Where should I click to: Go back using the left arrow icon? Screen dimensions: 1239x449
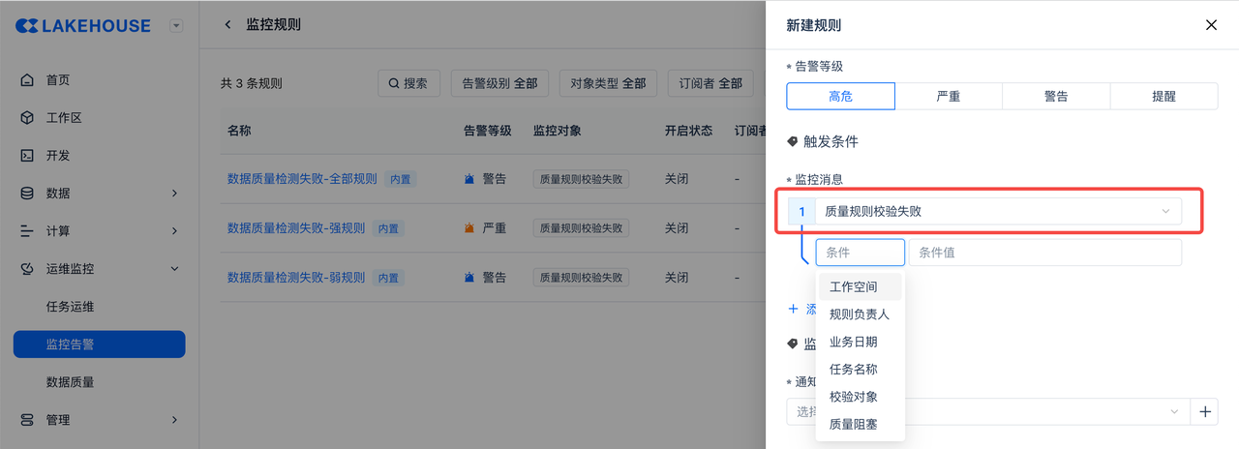tap(228, 25)
